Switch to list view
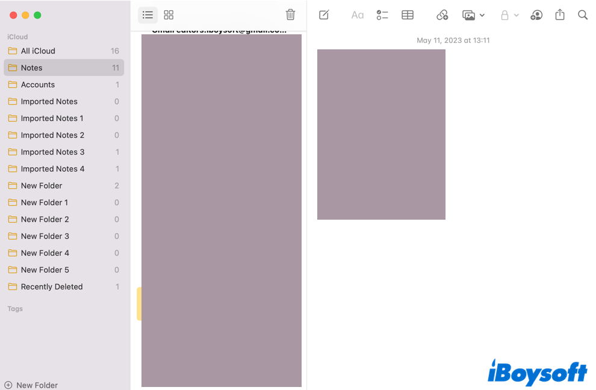The width and height of the screenshot is (596, 390). click(x=147, y=15)
